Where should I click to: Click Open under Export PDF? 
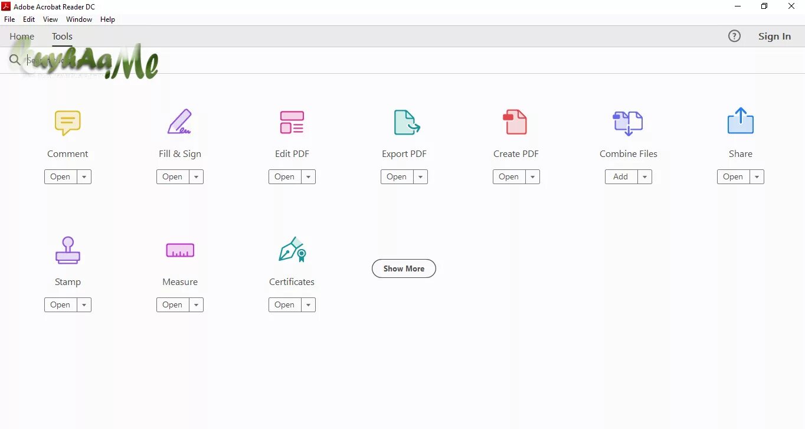[397, 177]
